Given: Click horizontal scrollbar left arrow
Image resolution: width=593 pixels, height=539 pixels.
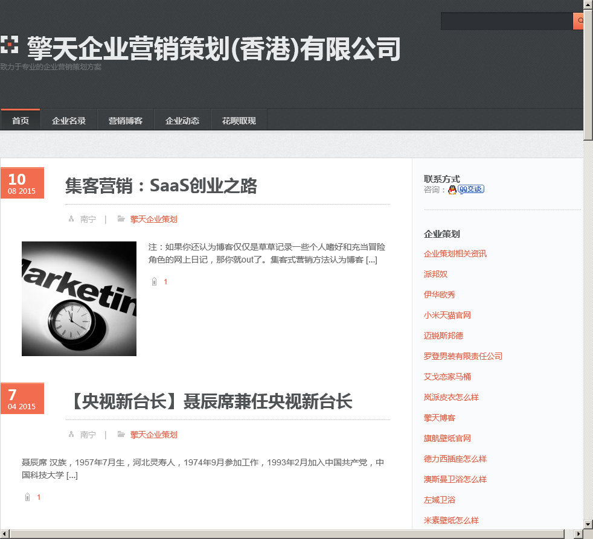Looking at the screenshot, I should pyautogui.click(x=4, y=534).
